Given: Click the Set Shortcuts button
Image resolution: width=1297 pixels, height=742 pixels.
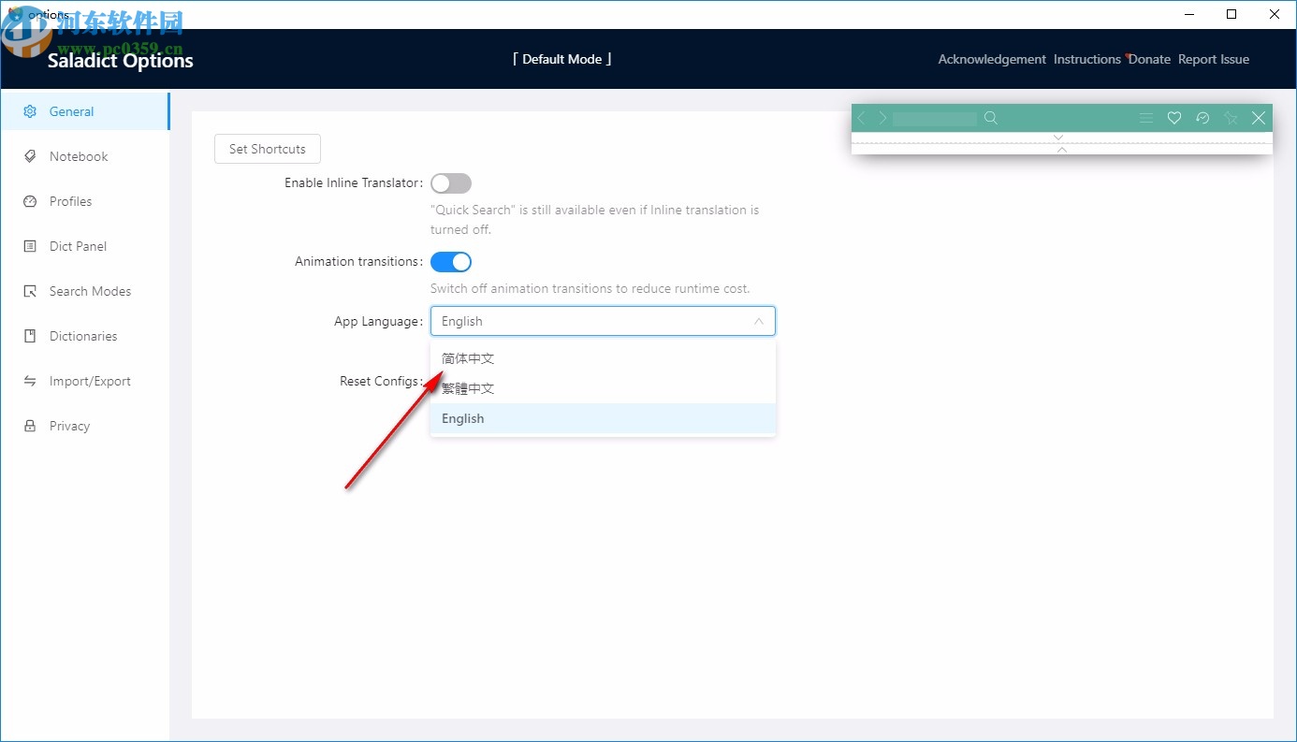Looking at the screenshot, I should click(268, 149).
